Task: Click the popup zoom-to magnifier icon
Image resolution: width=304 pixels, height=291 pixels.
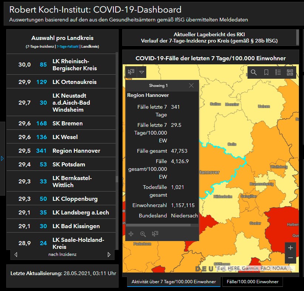Action: (143, 234)
